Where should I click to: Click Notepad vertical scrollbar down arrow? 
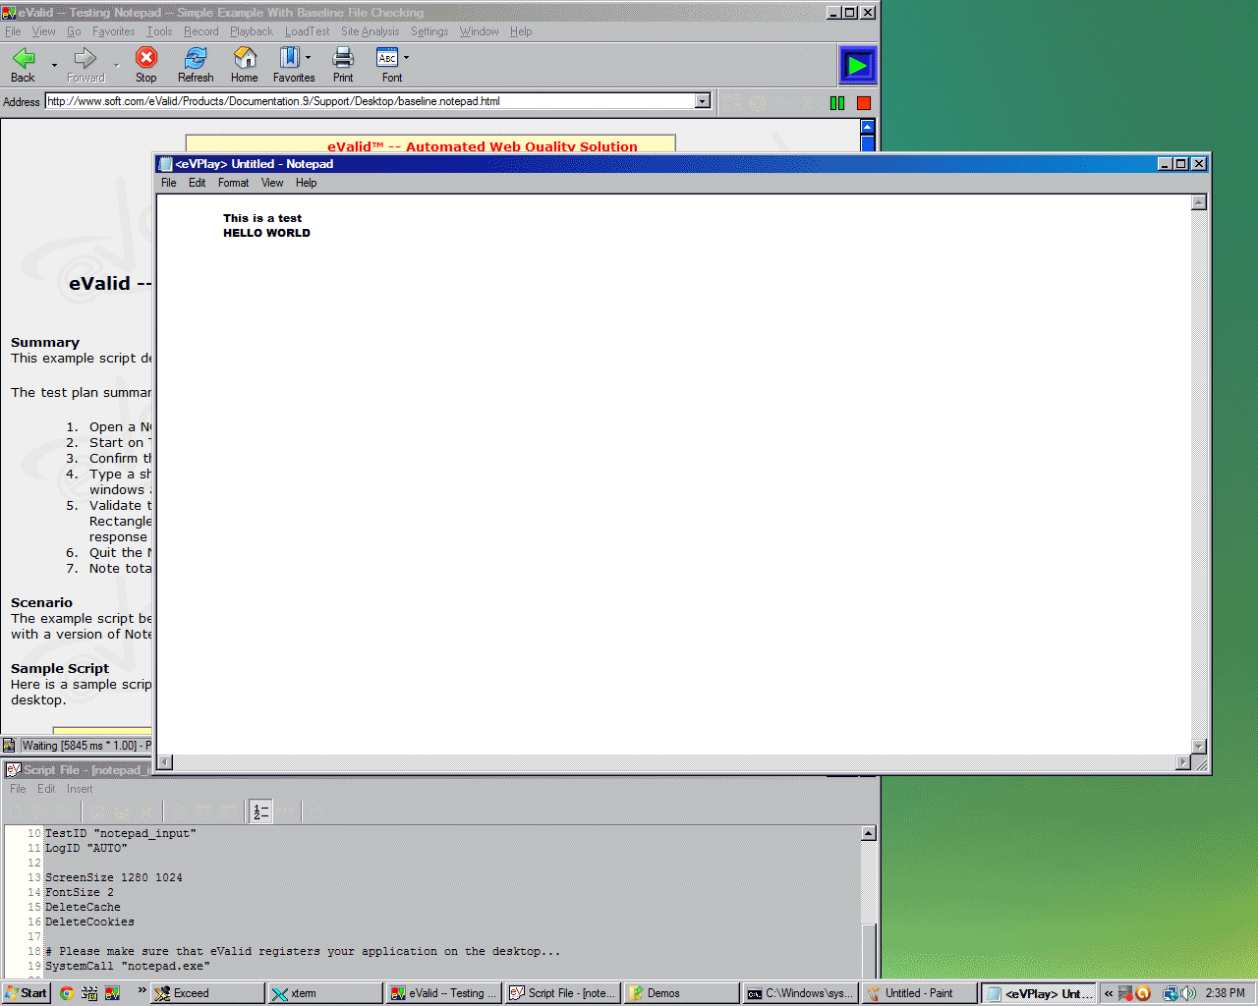pyautogui.click(x=1199, y=747)
